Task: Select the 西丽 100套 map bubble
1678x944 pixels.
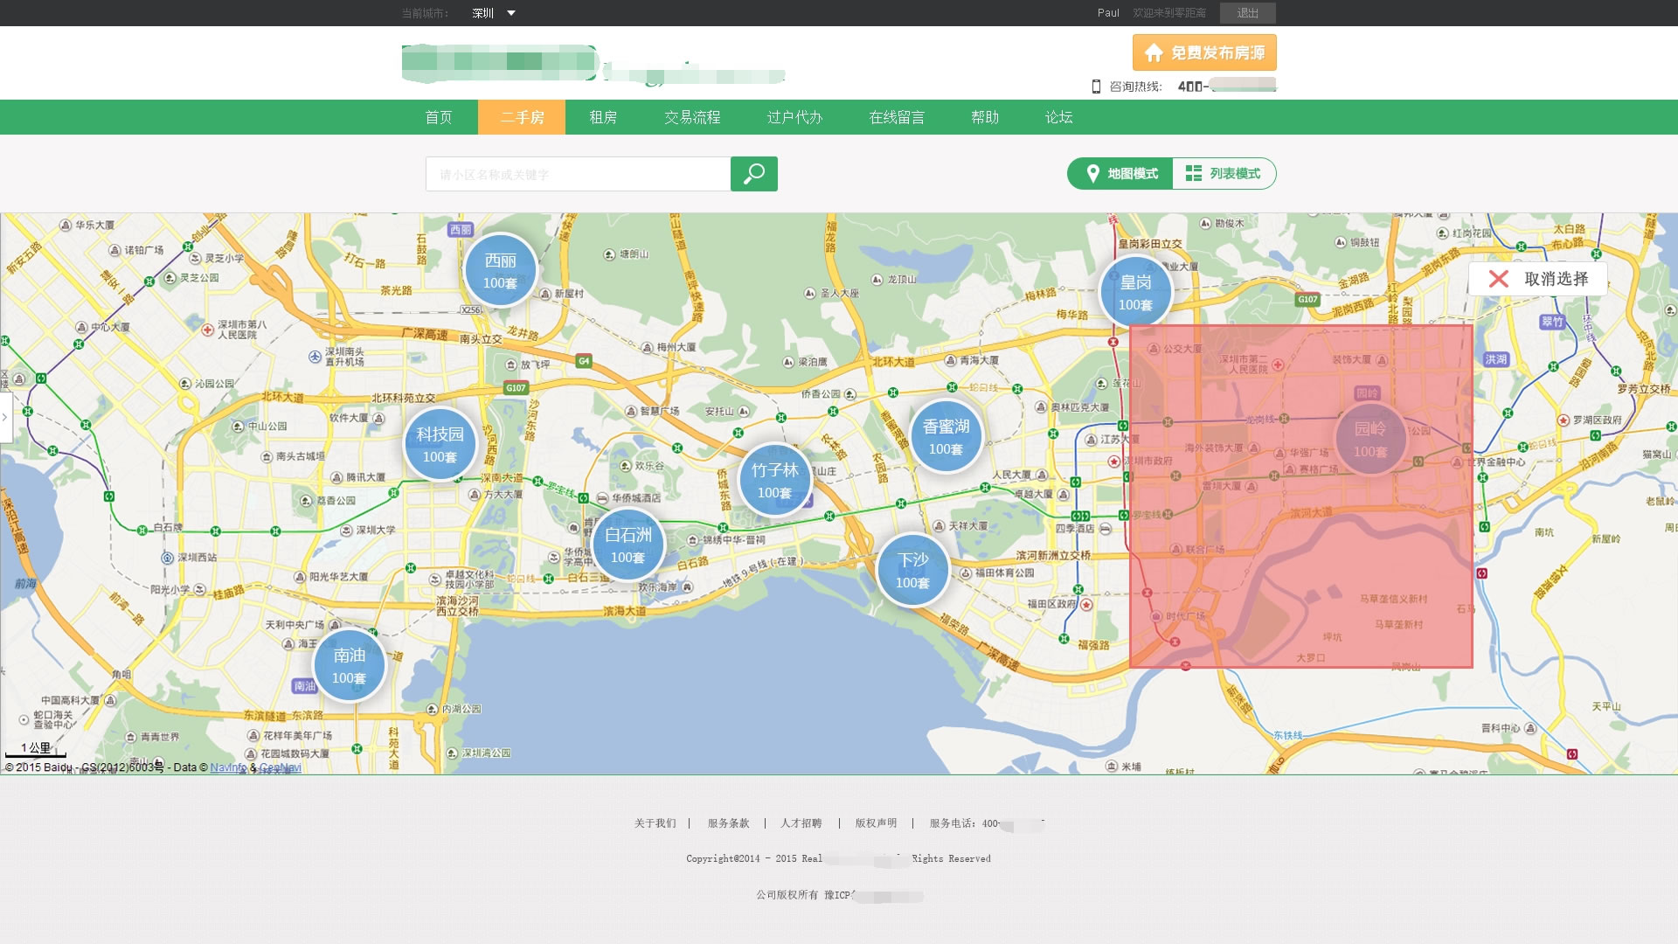Action: pyautogui.click(x=500, y=271)
